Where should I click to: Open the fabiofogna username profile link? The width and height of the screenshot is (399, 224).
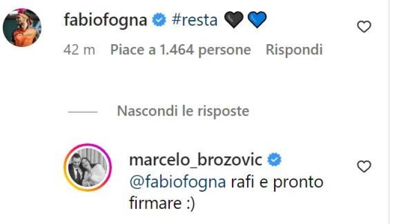(105, 20)
